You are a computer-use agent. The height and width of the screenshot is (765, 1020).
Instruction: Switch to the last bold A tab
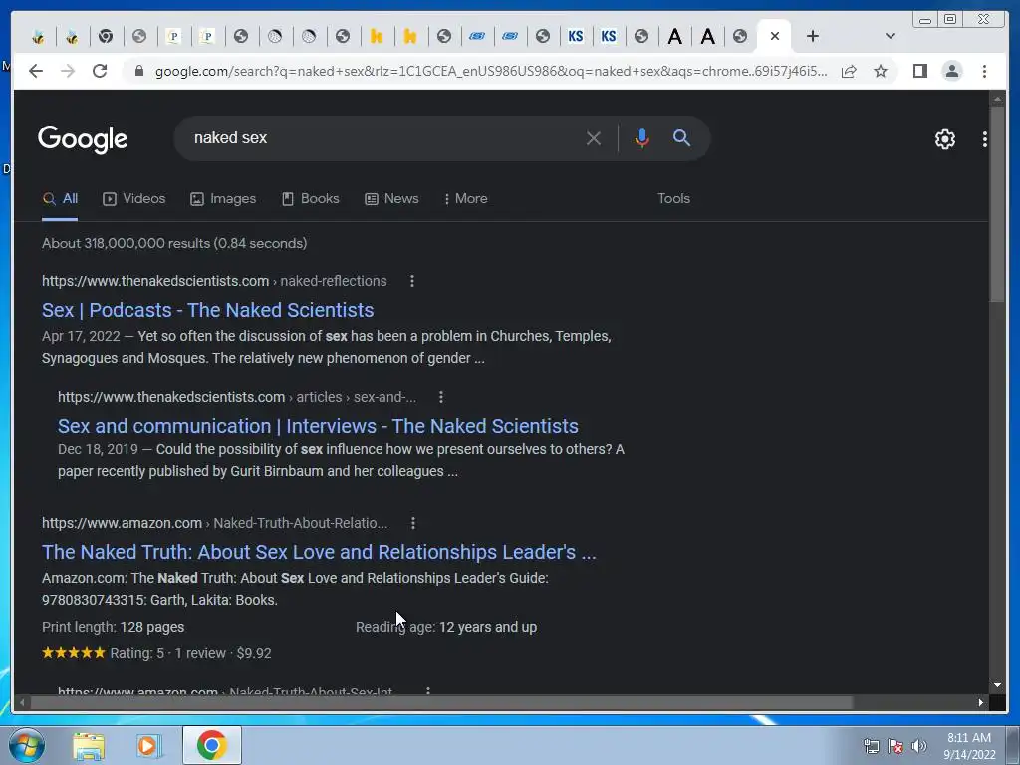click(x=708, y=36)
